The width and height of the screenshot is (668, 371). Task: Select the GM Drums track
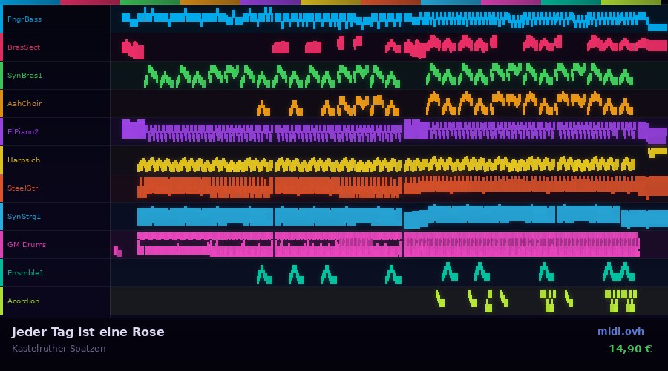(x=27, y=244)
